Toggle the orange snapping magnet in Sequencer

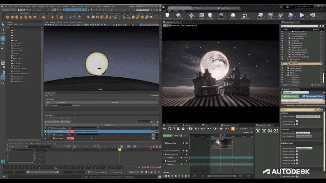click(x=233, y=129)
